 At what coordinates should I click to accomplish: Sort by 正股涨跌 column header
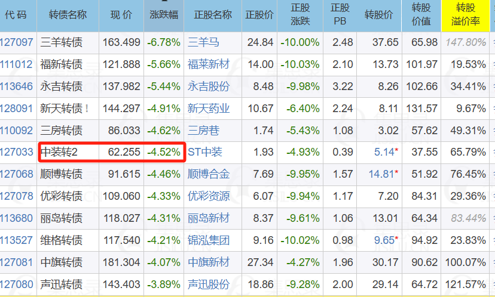click(300, 15)
